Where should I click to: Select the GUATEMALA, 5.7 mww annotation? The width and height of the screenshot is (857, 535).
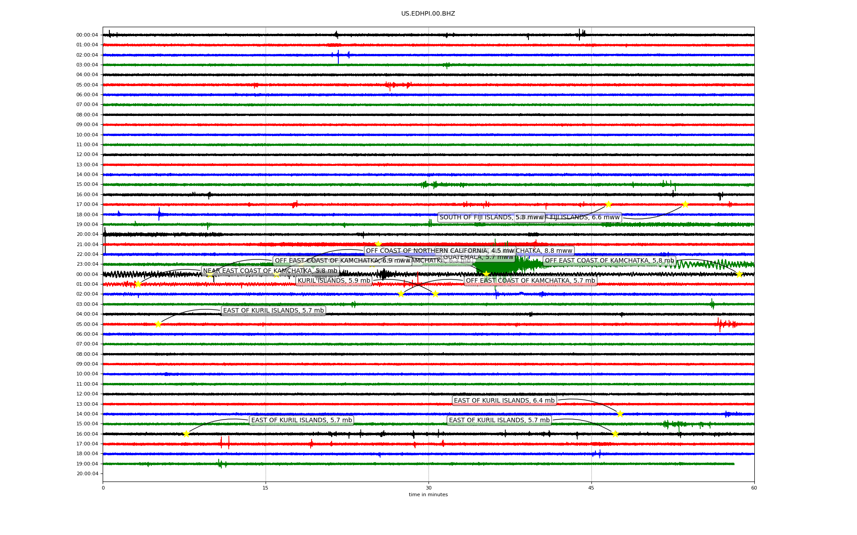478,257
